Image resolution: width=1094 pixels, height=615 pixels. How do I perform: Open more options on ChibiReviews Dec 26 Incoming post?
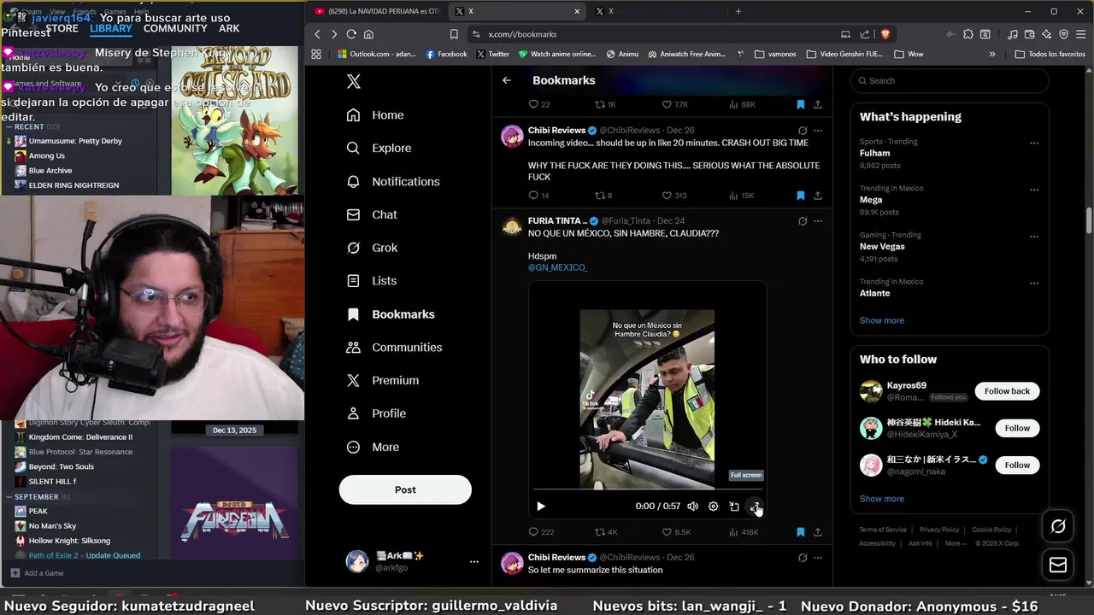818,131
